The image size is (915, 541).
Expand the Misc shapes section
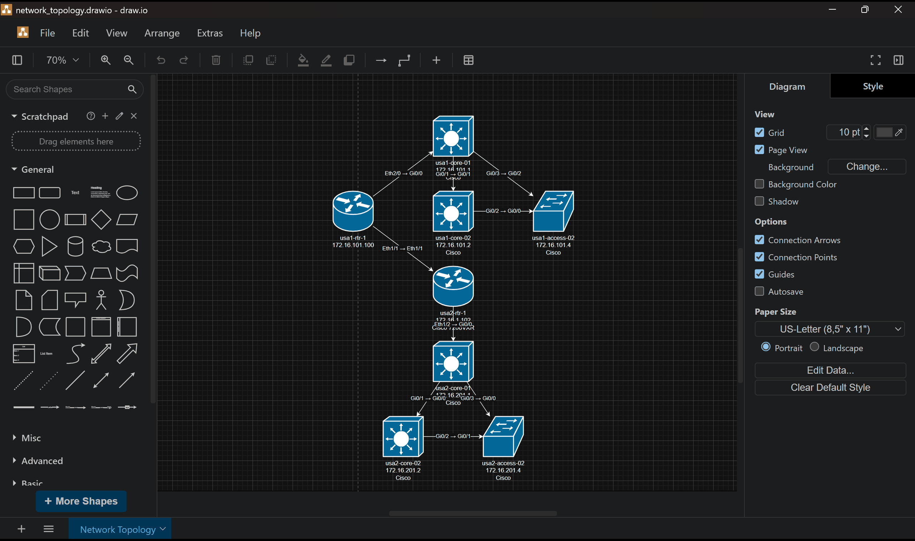pyautogui.click(x=14, y=437)
